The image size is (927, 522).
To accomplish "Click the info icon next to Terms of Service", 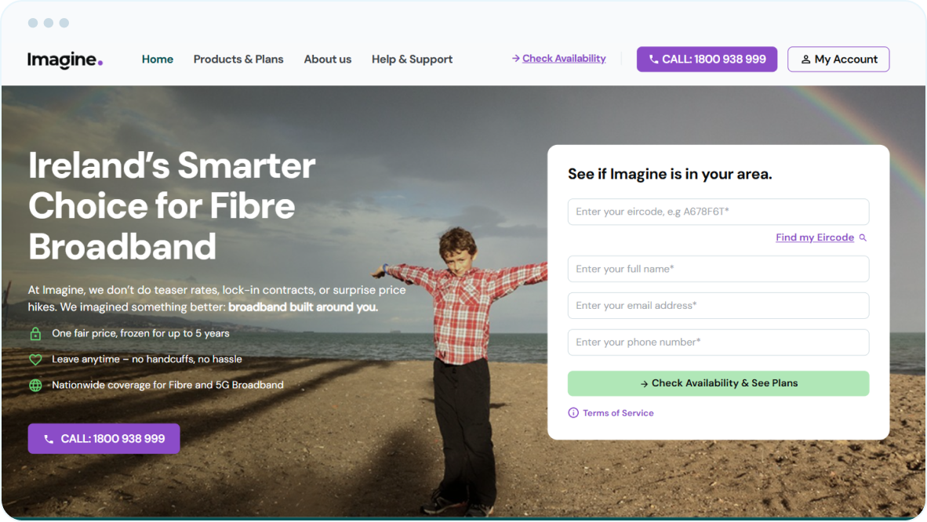I will click(x=573, y=412).
